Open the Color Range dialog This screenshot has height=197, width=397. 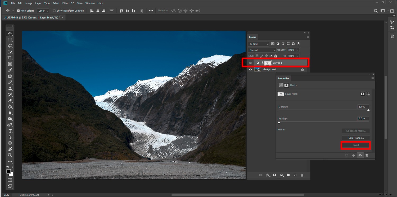(x=355, y=138)
